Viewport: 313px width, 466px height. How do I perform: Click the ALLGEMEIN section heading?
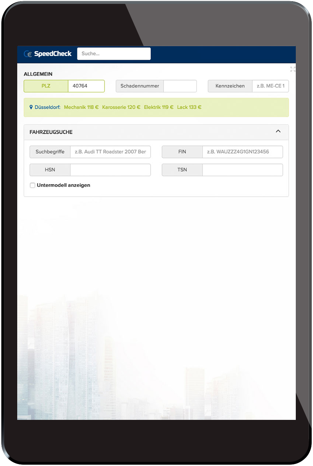point(38,74)
